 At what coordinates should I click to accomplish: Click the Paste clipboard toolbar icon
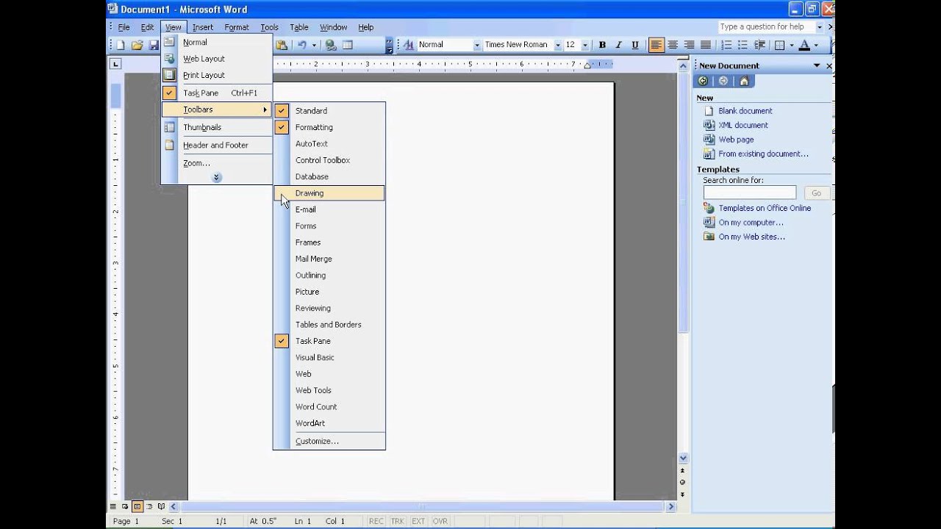click(282, 45)
